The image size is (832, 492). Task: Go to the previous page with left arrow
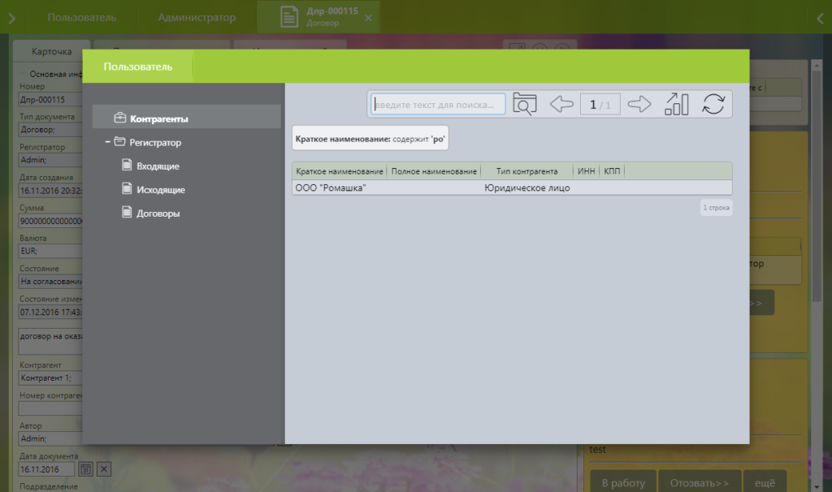561,104
